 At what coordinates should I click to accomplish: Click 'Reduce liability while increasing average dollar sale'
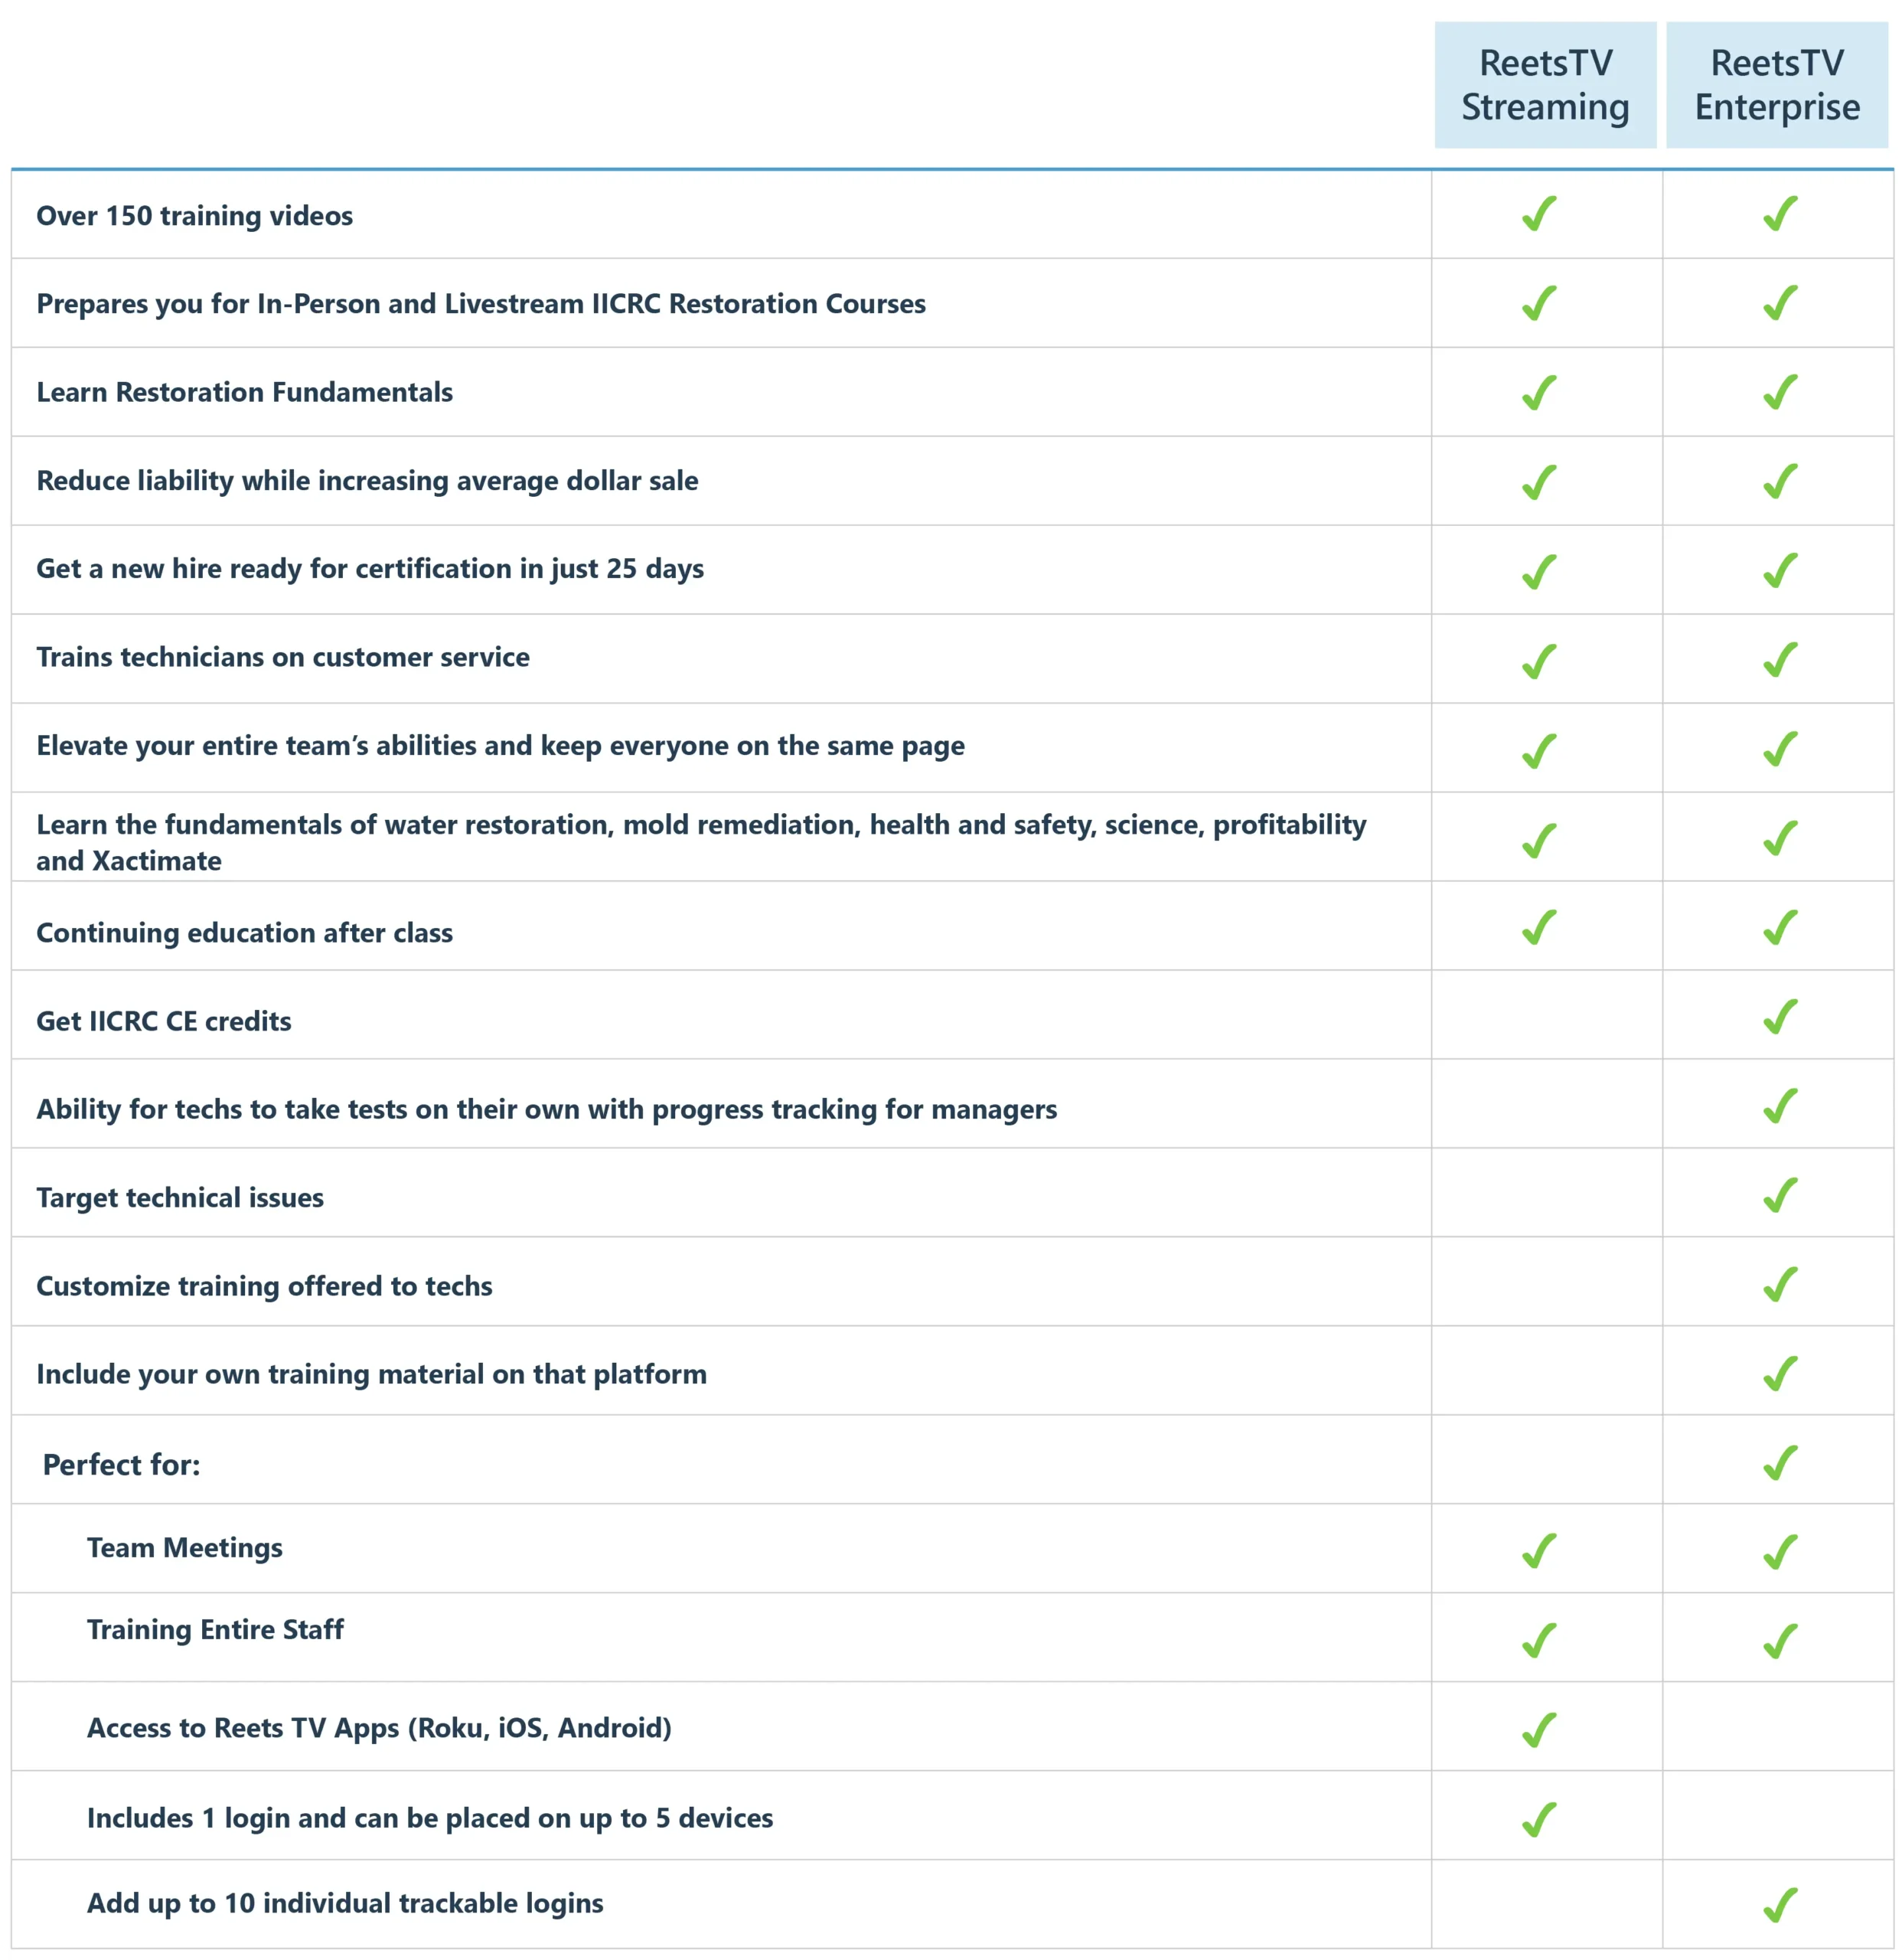coord(367,481)
